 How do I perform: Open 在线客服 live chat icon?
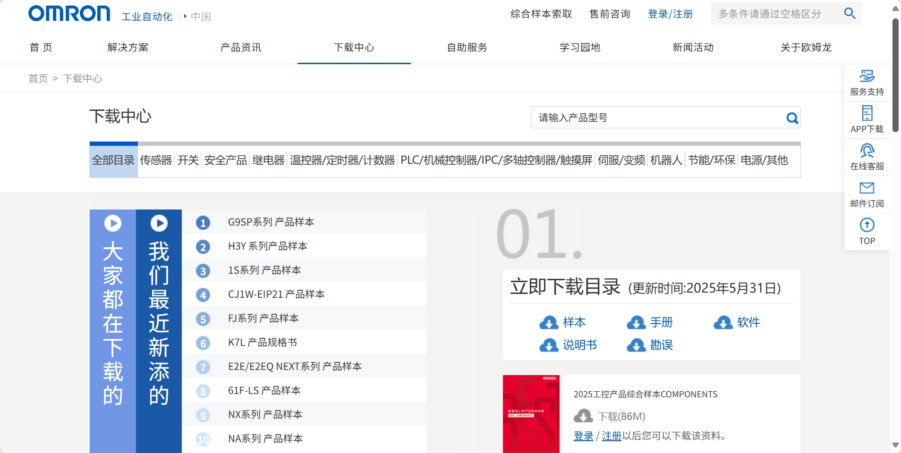(x=867, y=151)
